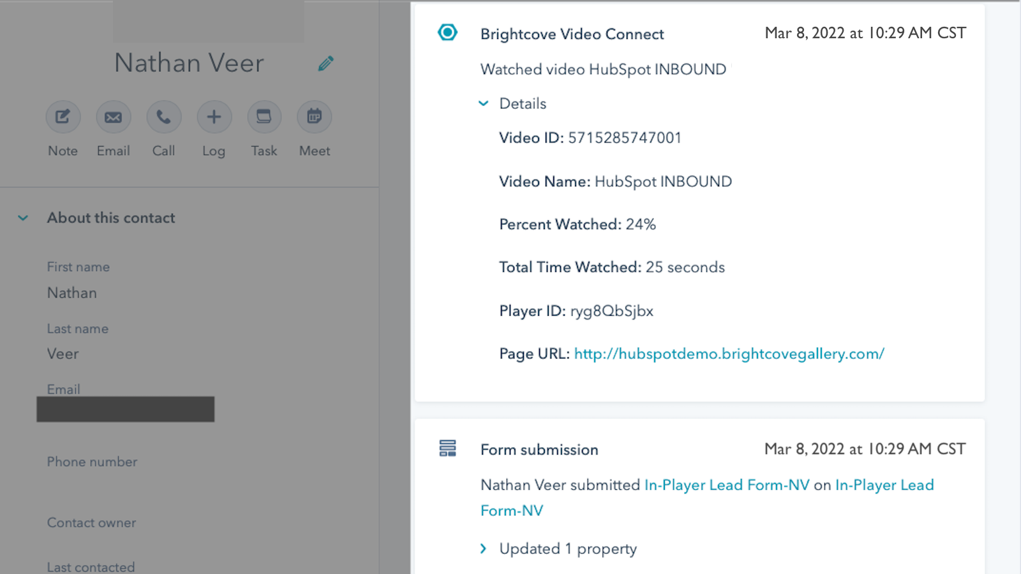The width and height of the screenshot is (1021, 574).
Task: Select the First name field showing Nathan
Action: click(71, 293)
